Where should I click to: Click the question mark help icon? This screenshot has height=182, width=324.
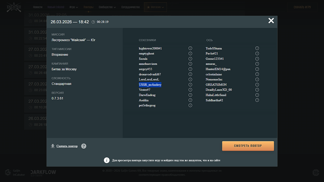(x=84, y=146)
